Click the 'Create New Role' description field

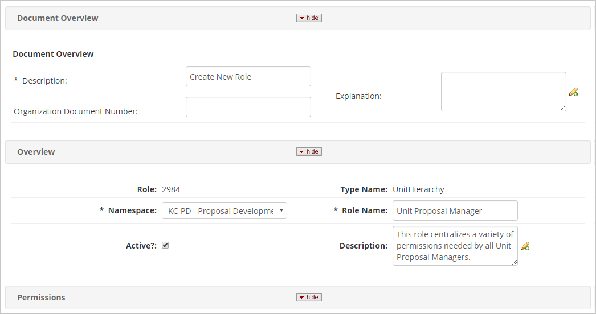point(248,77)
